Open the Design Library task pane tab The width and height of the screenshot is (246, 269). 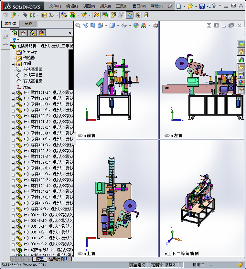coord(241,59)
